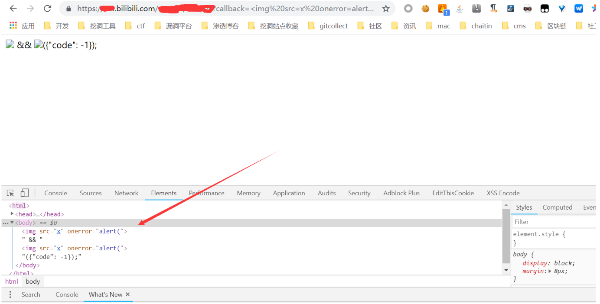Click the browser back arrow
600x304 pixels.
13,9
